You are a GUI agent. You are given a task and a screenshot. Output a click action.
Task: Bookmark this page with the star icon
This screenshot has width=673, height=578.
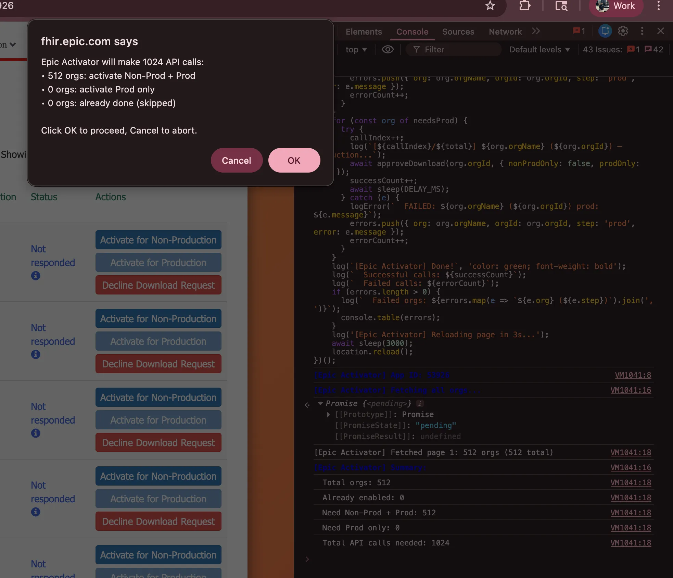(x=490, y=6)
